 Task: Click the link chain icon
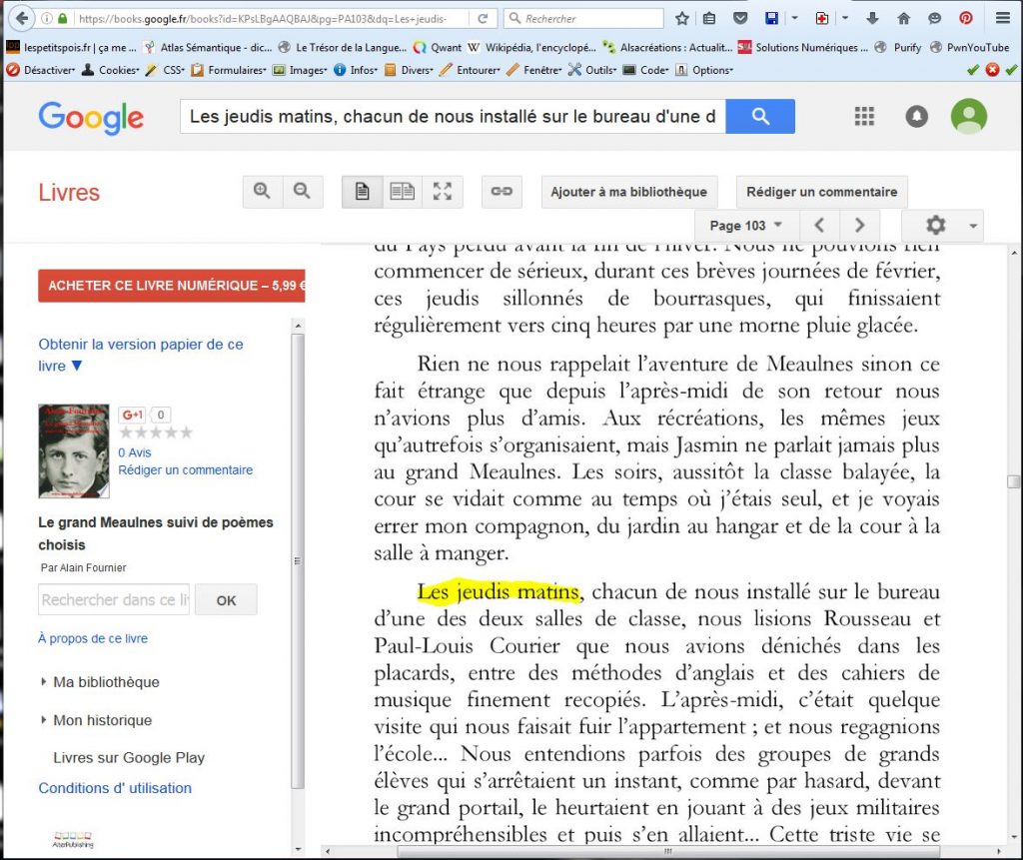(502, 192)
